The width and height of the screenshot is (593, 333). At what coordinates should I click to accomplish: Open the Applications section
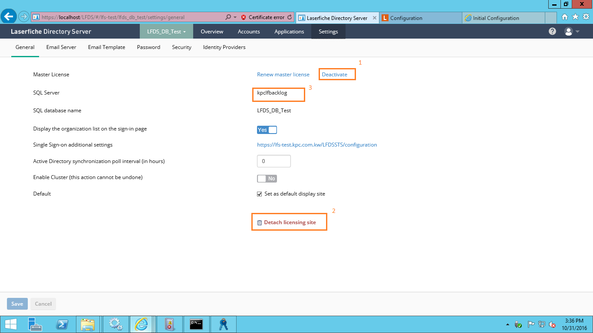(289, 31)
